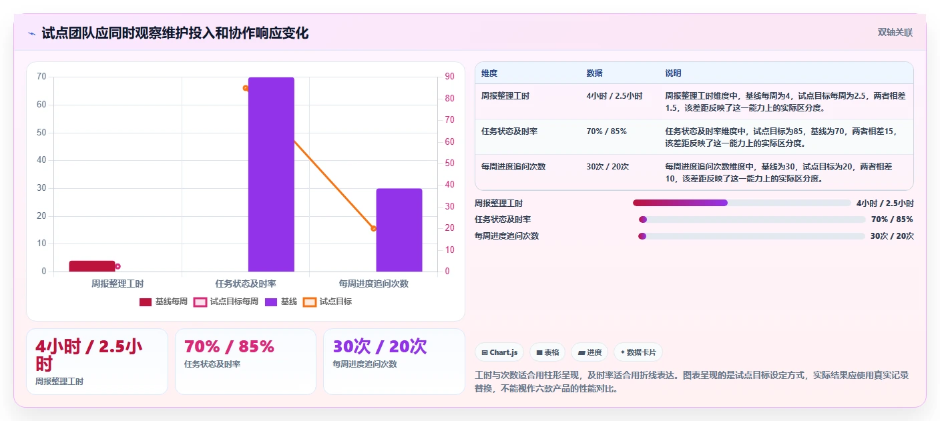Click the Chart.js tag button

click(x=499, y=352)
